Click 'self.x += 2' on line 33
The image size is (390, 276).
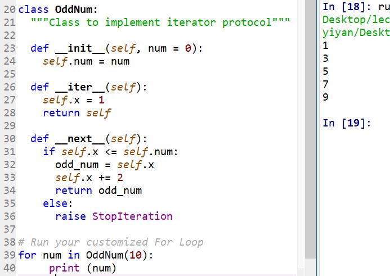[89, 178]
